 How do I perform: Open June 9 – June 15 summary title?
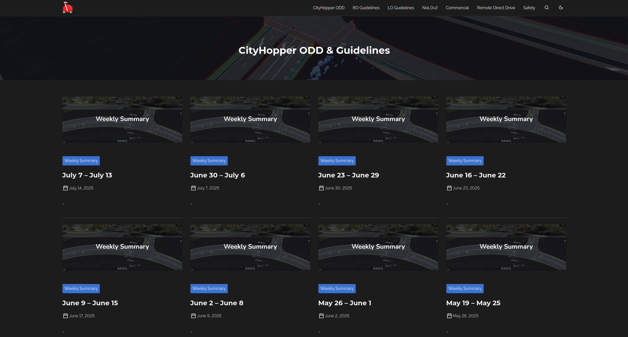tap(90, 303)
